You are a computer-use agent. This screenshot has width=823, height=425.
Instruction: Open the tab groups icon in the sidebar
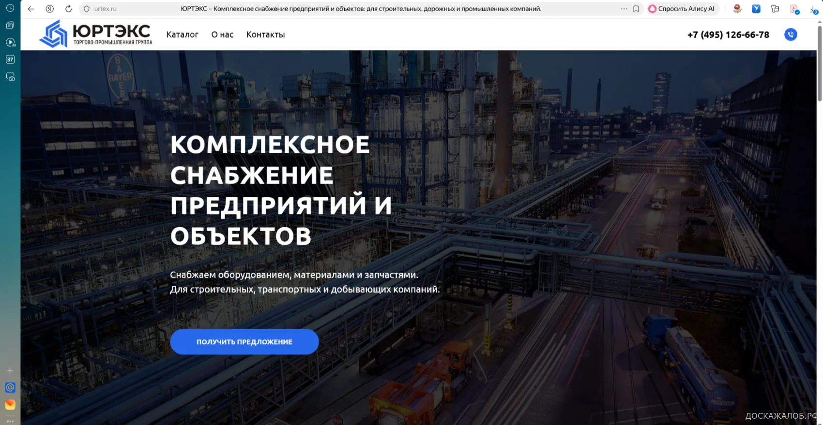pyautogui.click(x=10, y=25)
